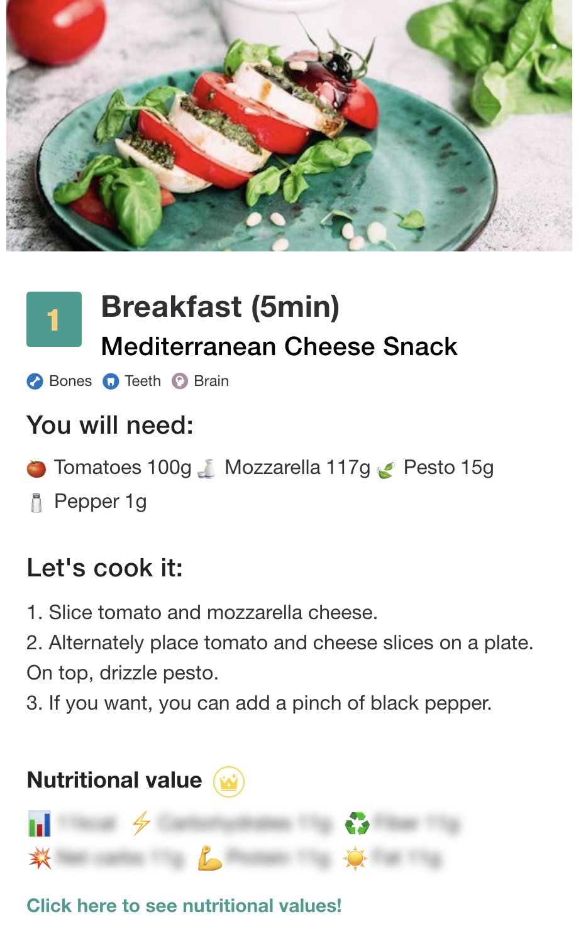
Task: Open the nutritional values link
Action: [x=184, y=906]
